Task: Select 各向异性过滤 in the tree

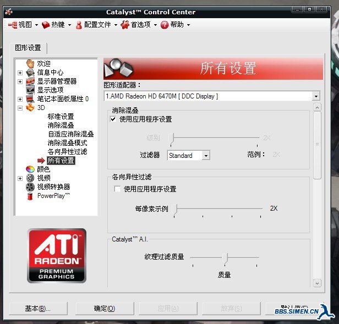Action: click(68, 152)
